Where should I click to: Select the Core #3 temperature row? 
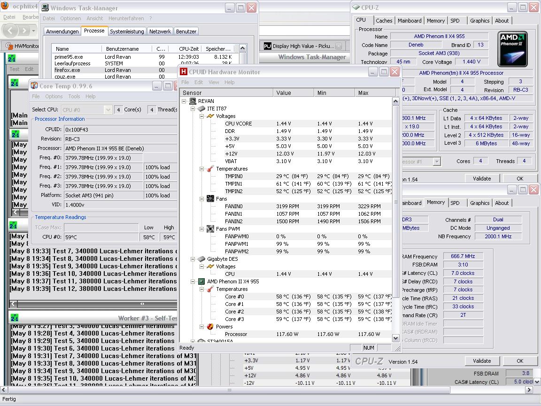click(x=286, y=319)
